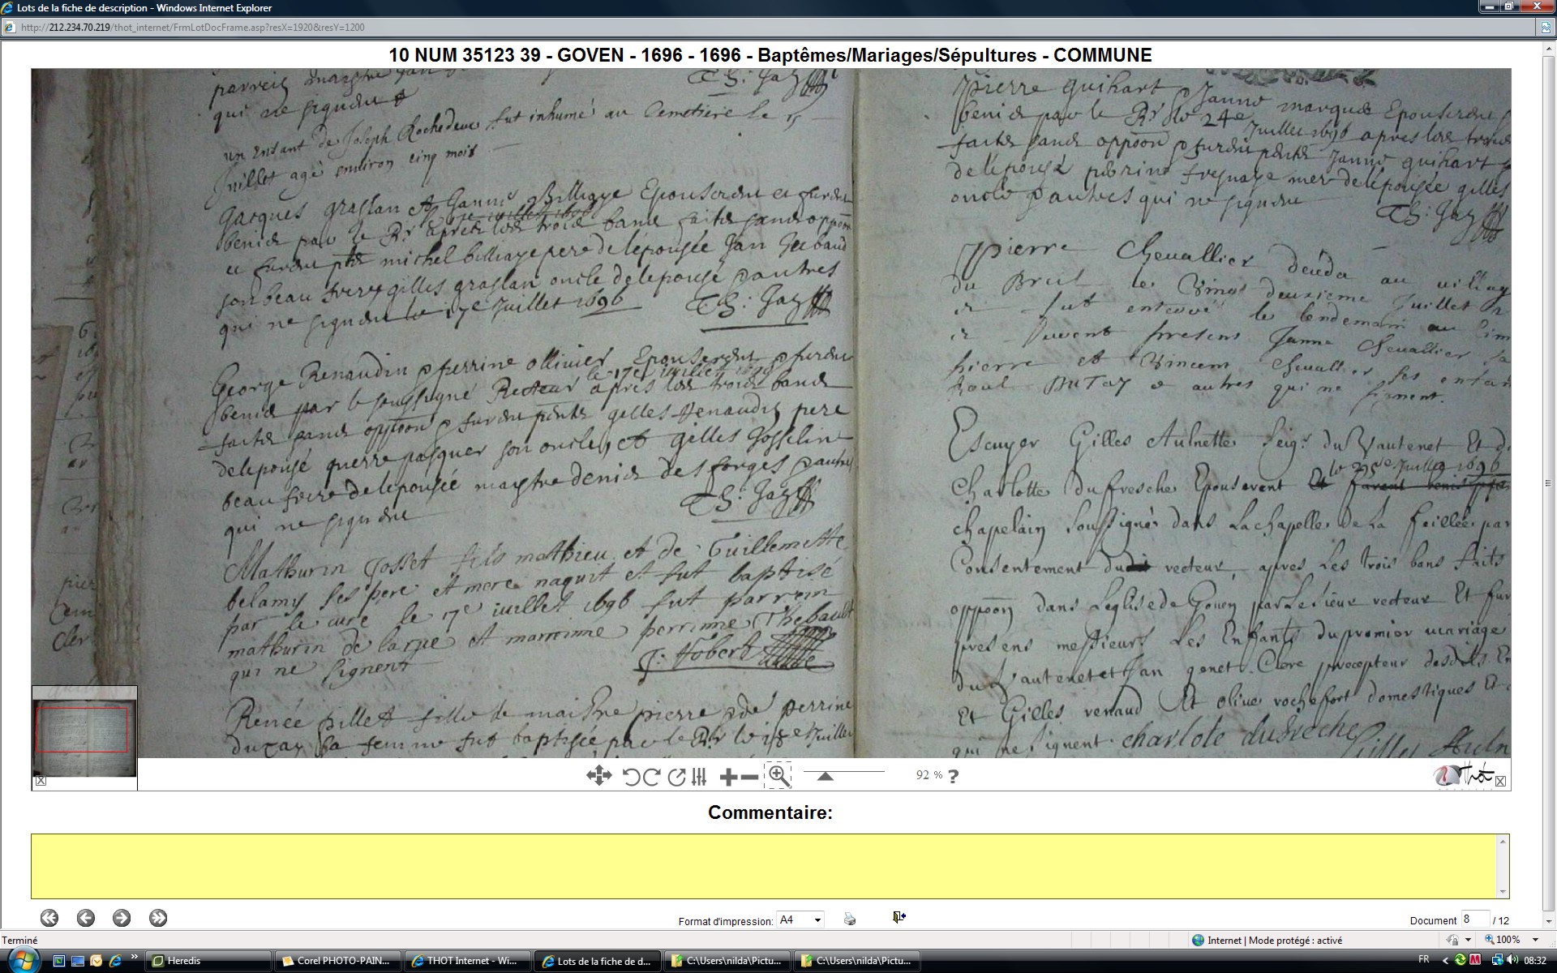
Task: Jump to the last document
Action: click(x=158, y=918)
